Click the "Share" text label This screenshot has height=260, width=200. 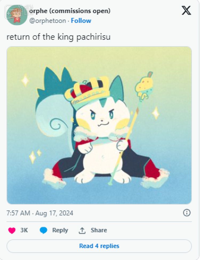point(99,230)
